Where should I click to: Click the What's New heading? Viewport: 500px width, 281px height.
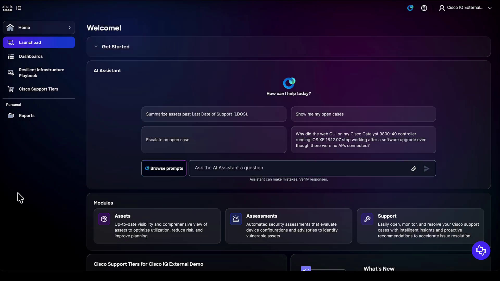tap(379, 269)
